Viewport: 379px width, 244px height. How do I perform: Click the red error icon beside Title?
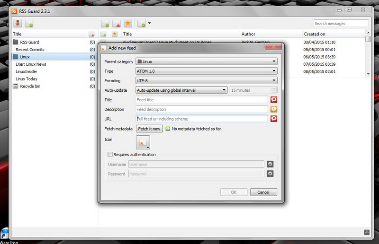click(274, 99)
